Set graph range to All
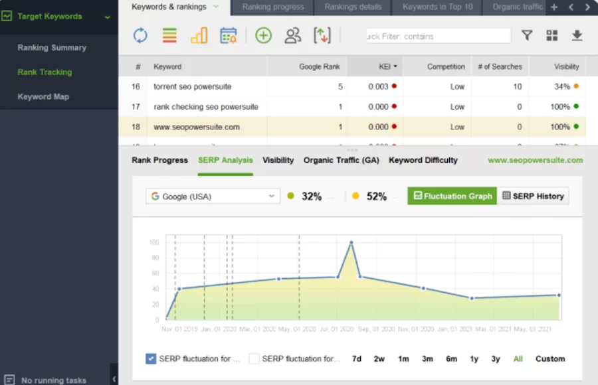 [x=518, y=358]
